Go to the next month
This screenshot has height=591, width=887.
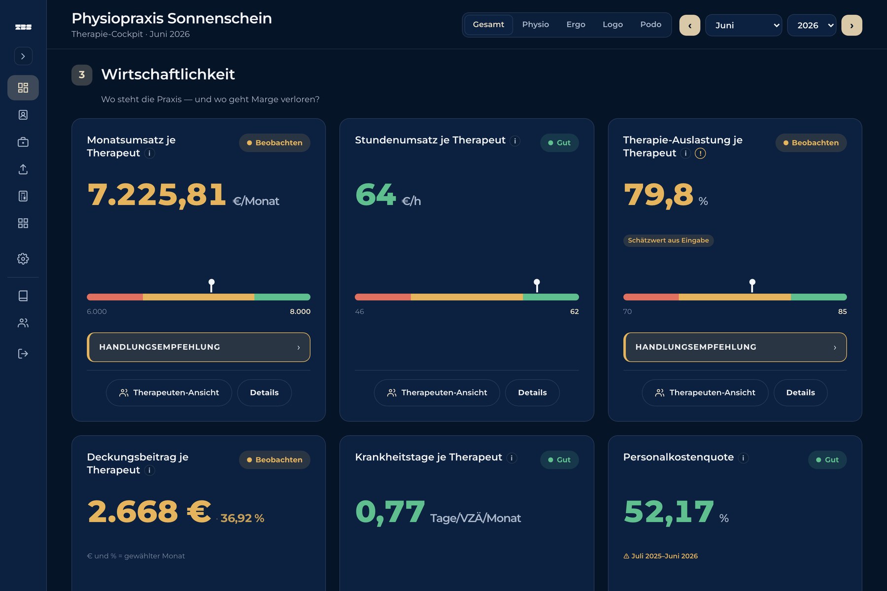[852, 25]
